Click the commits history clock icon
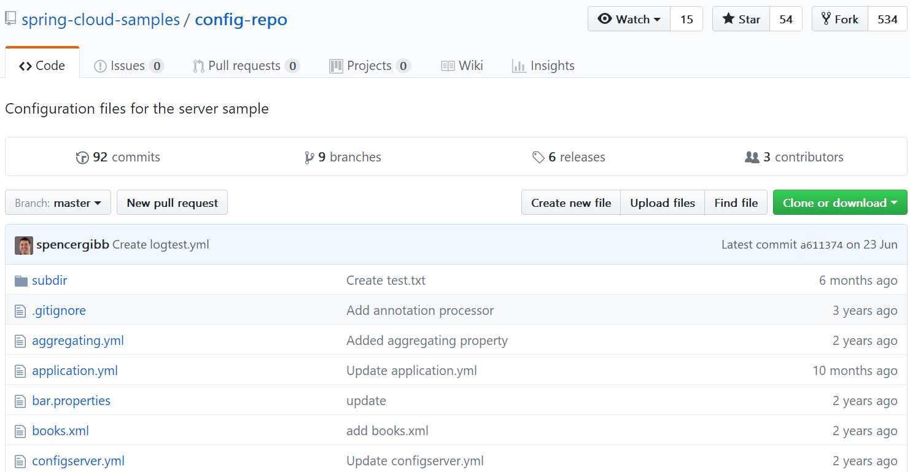Image resolution: width=910 pixels, height=472 pixels. point(82,158)
